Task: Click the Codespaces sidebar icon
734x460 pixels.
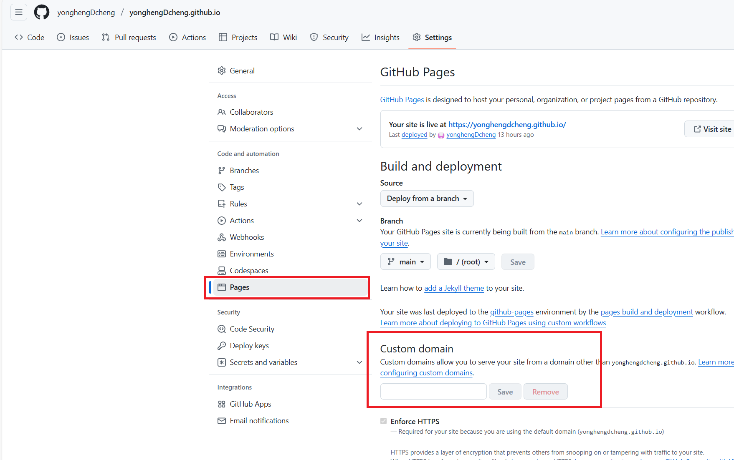Action: (221, 271)
